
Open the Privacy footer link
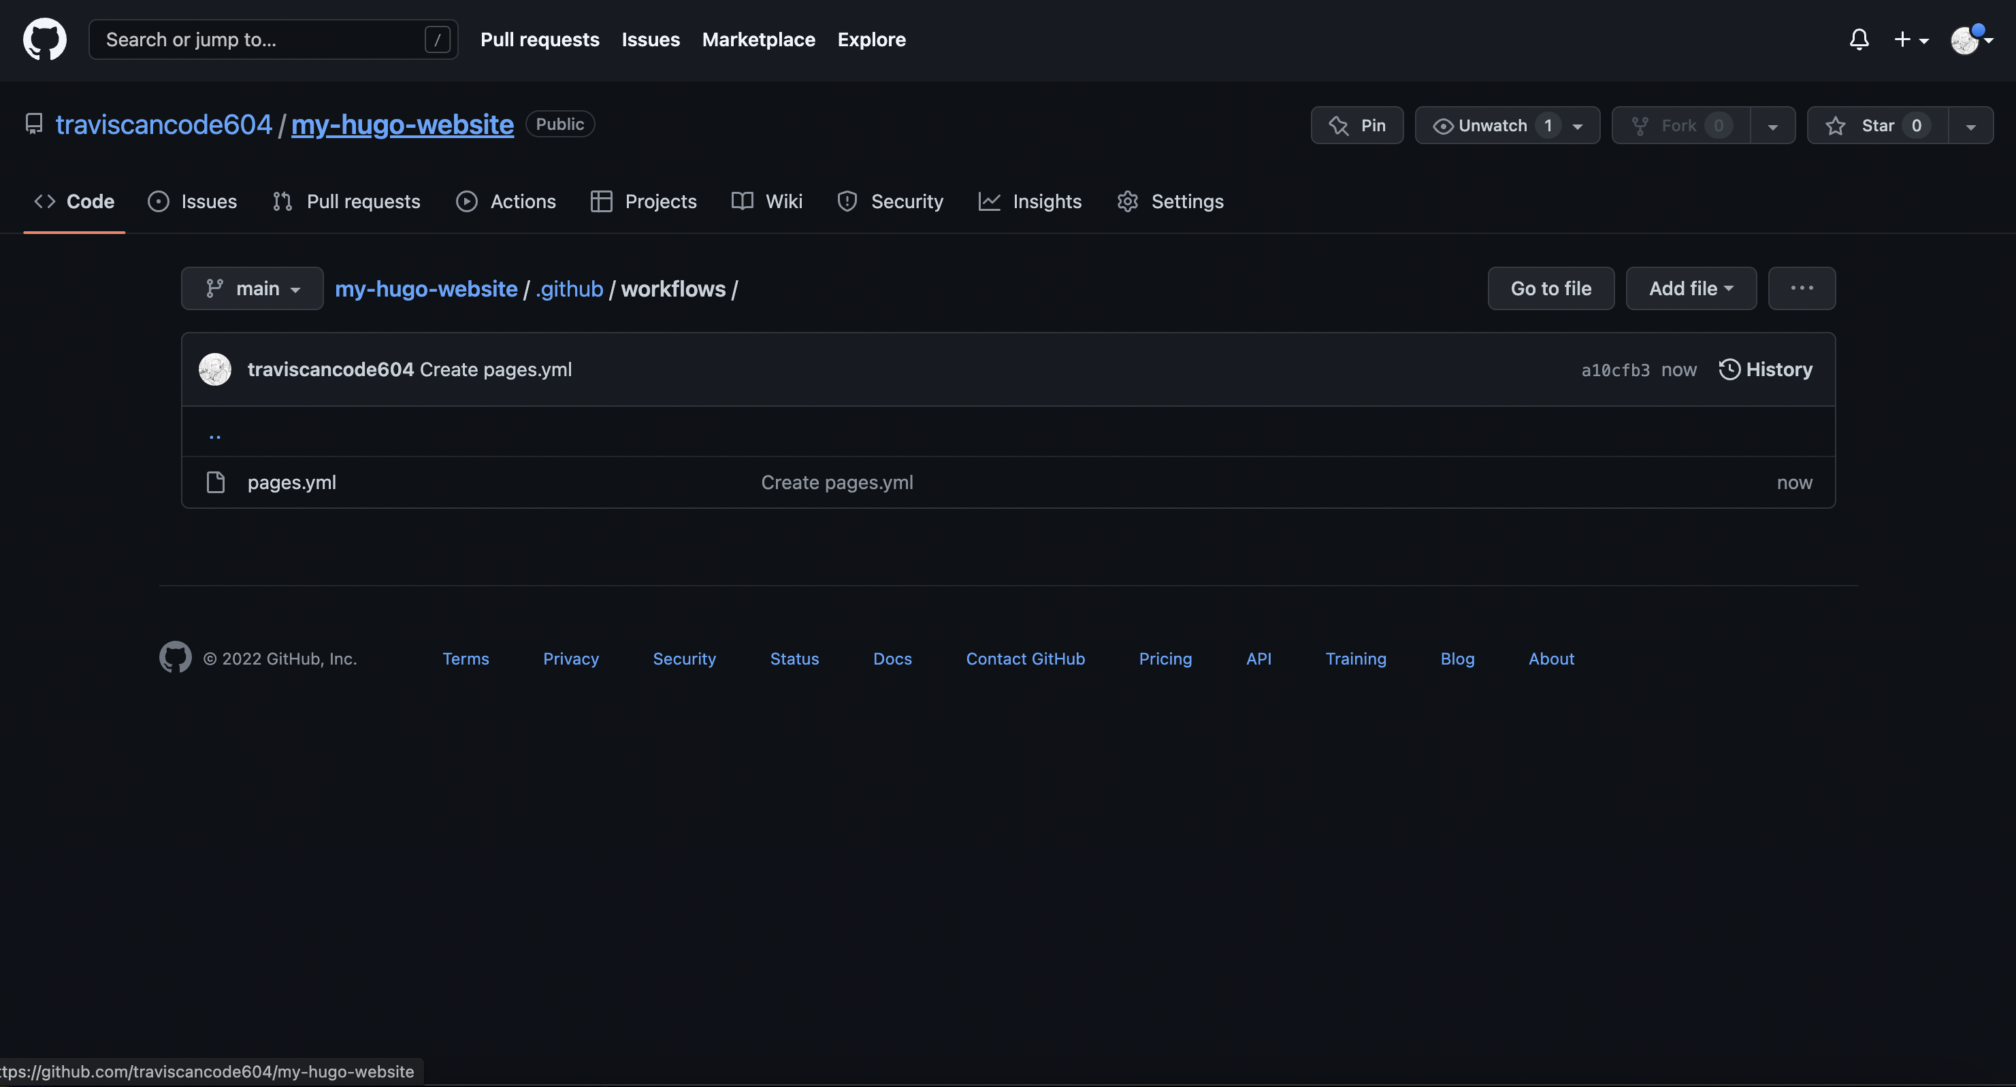pos(570,658)
